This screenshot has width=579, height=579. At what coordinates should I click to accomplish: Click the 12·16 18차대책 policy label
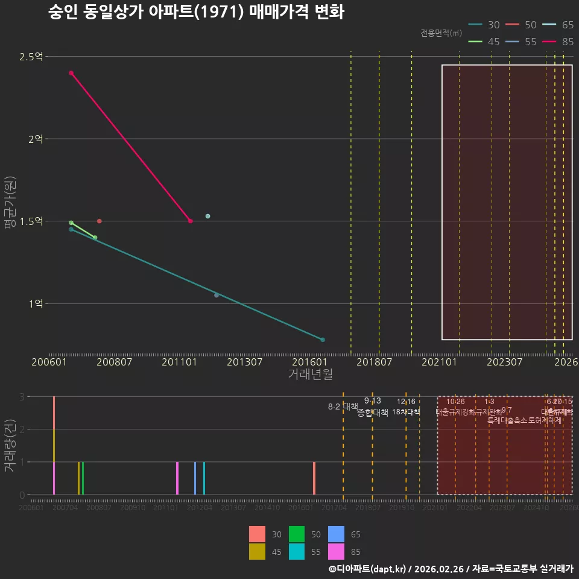(406, 407)
